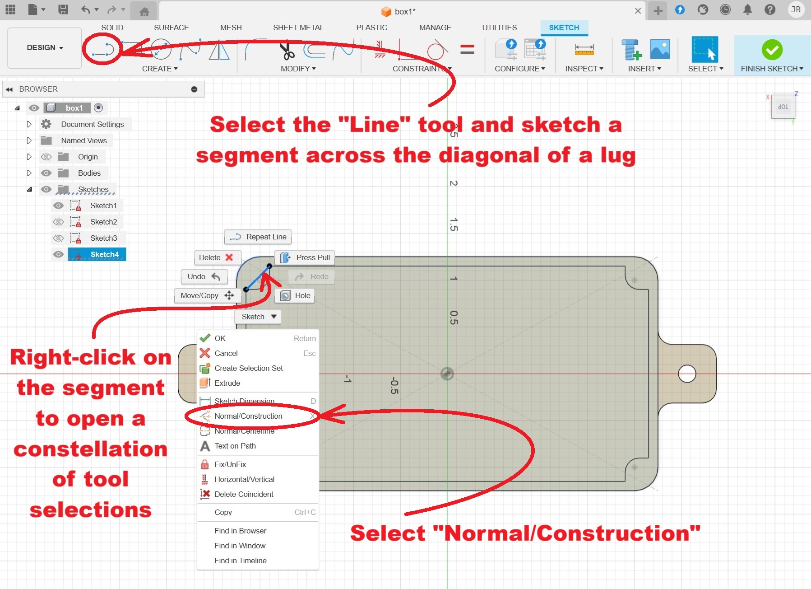Expand the Document Settings node
The image size is (811, 589).
pyautogui.click(x=29, y=124)
